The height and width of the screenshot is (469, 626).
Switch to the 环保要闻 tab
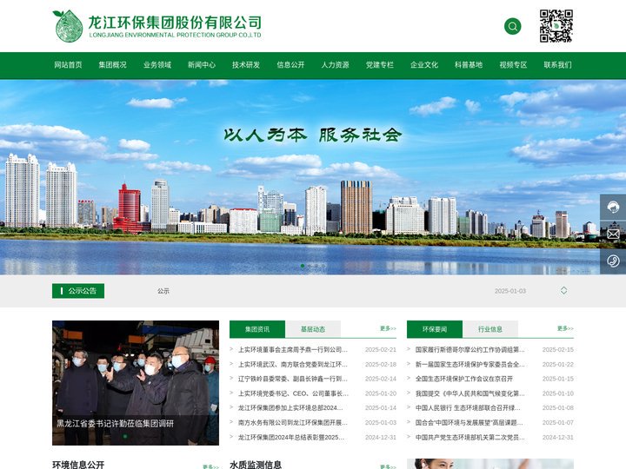435,329
